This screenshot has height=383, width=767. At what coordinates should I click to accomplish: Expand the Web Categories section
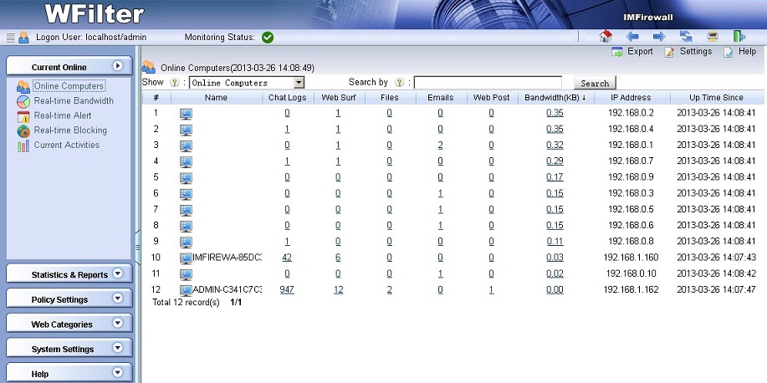pos(117,322)
